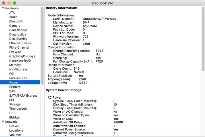The width and height of the screenshot is (205, 137).
Task: Select Hardware RAID in the sidebar
Action: [x=20, y=61]
